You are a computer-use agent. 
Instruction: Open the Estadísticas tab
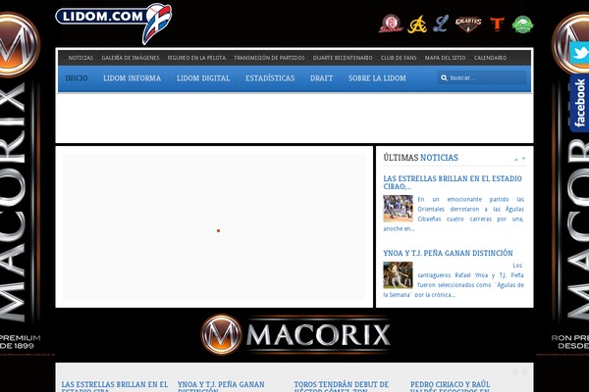pos(270,78)
